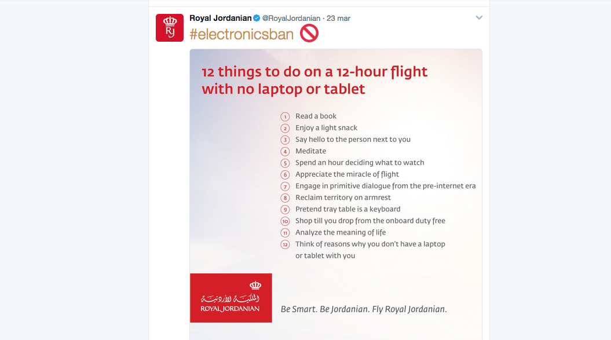Click the circled number 1 beside Read a book

pyautogui.click(x=285, y=116)
